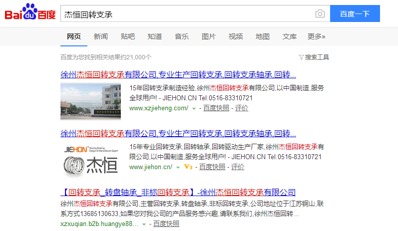Image resolution: width=398 pixels, height=231 pixels.
Task: Click the 百度一下 search button
Action: (x=355, y=13)
